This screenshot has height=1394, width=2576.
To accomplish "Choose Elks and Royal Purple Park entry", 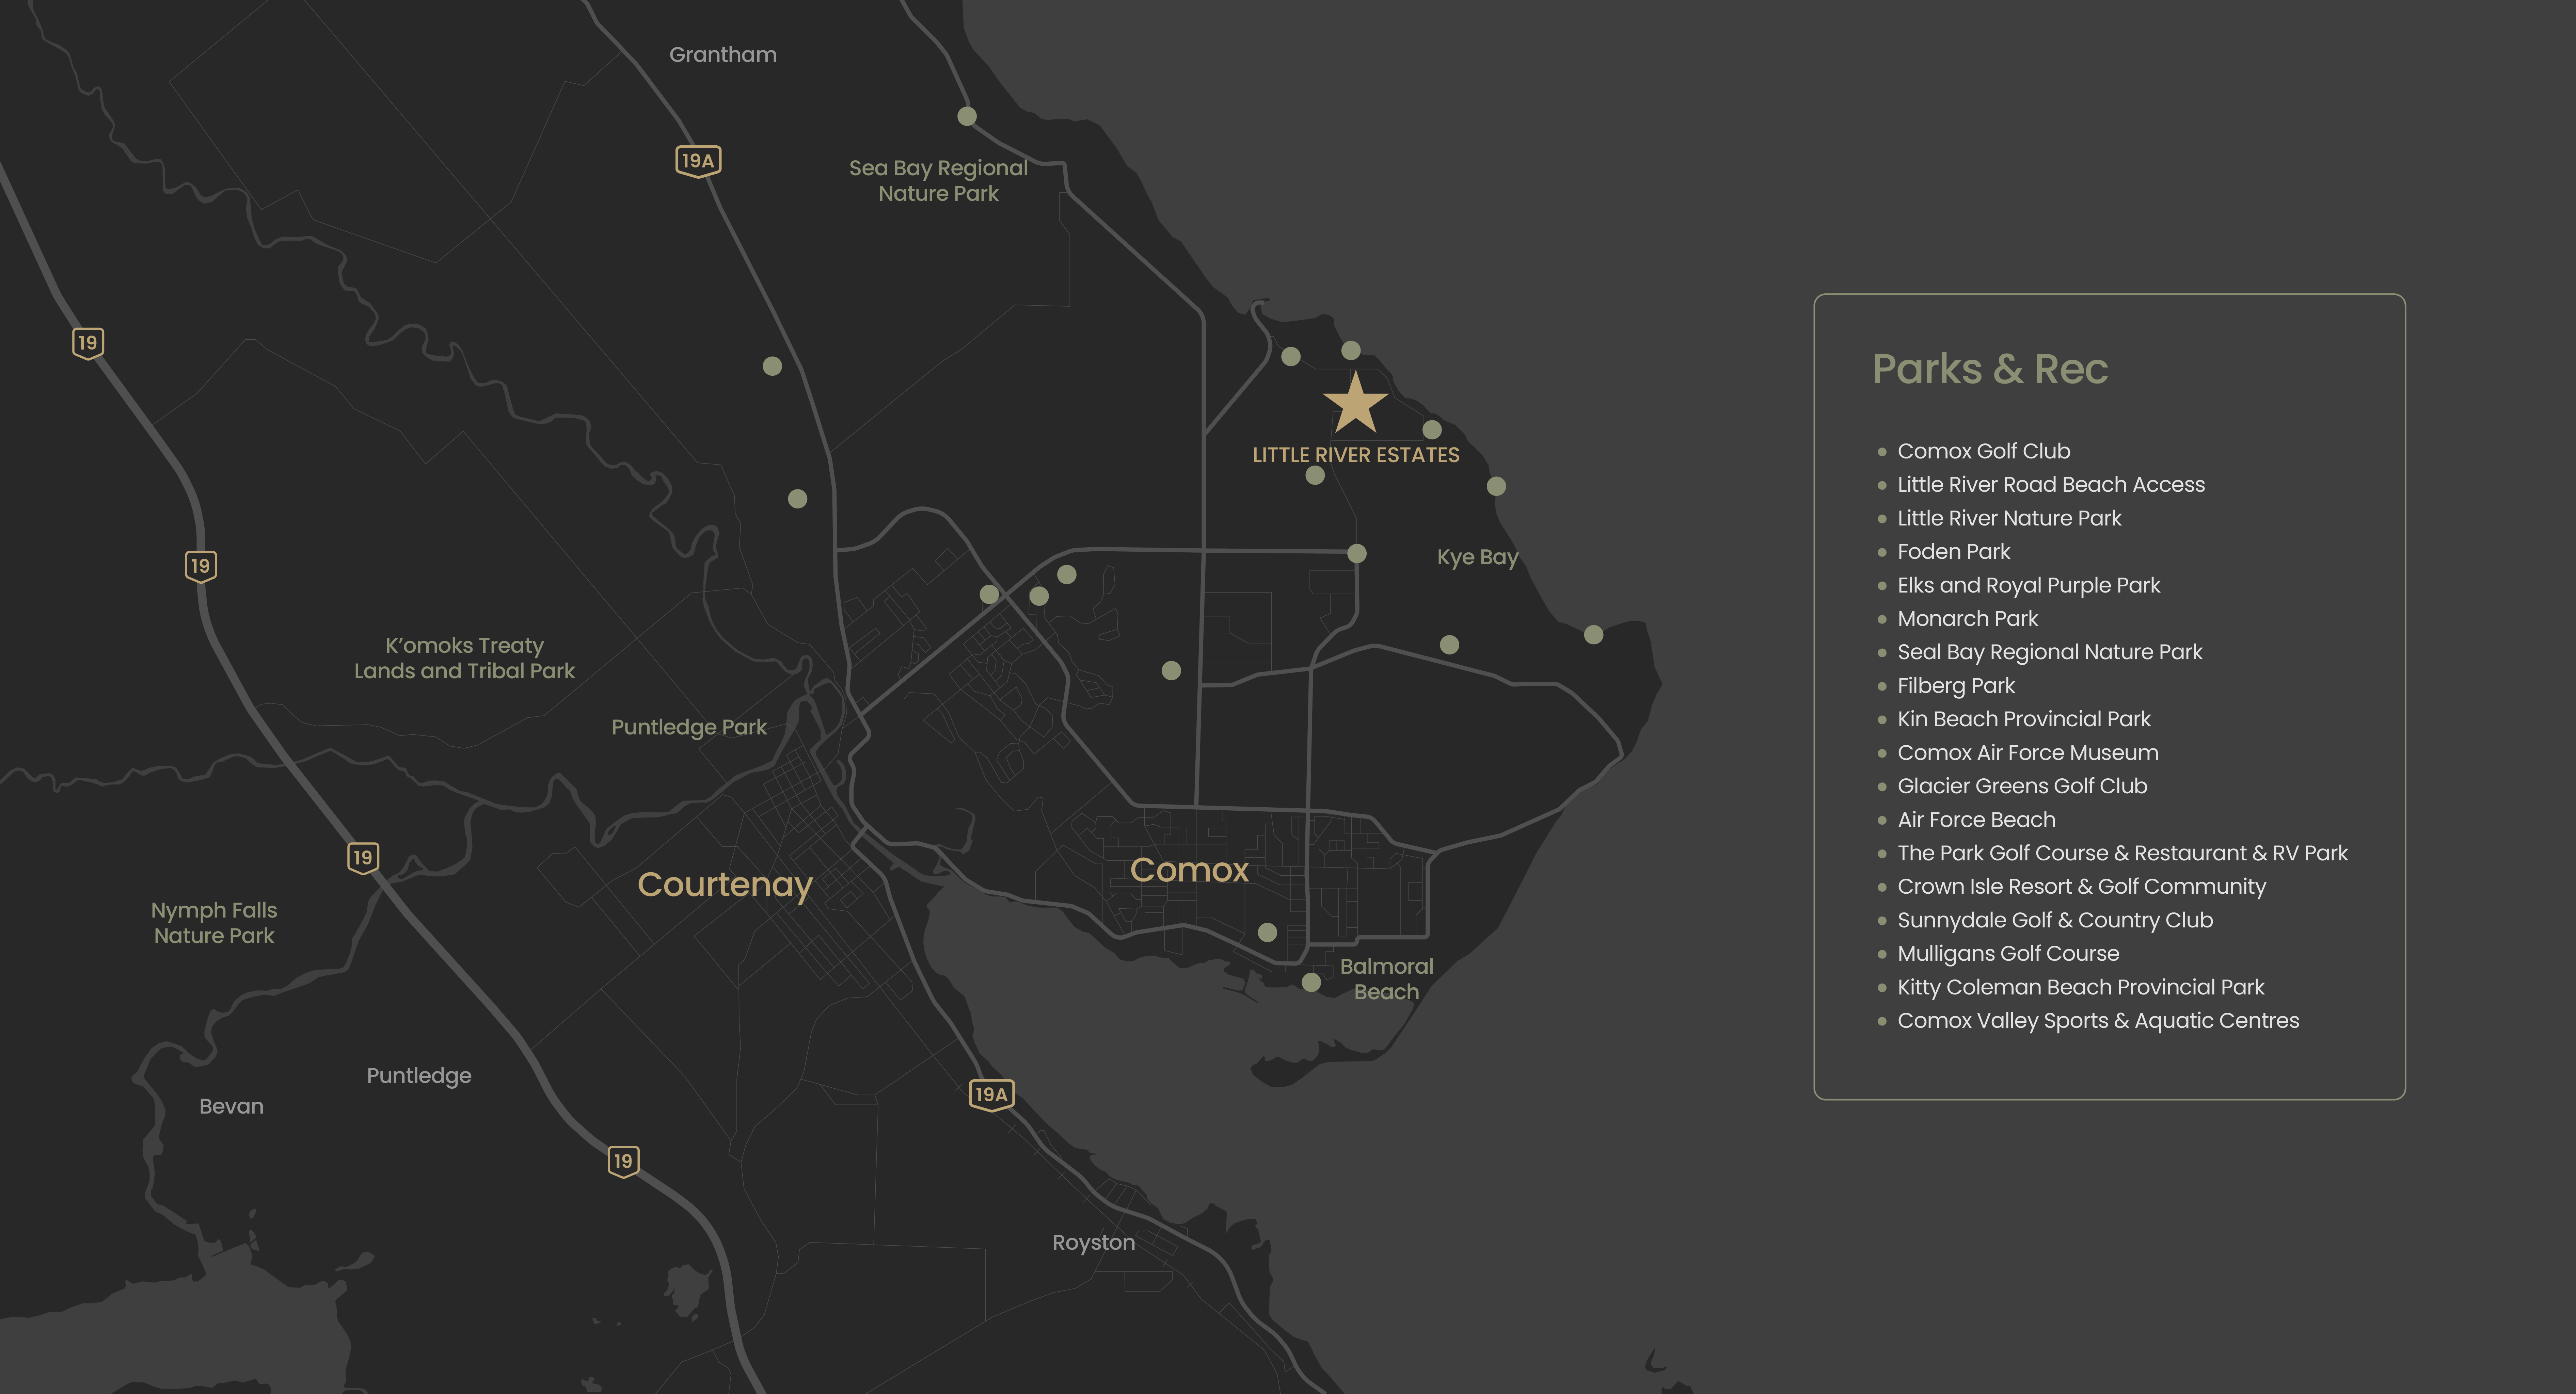I will [x=2029, y=586].
